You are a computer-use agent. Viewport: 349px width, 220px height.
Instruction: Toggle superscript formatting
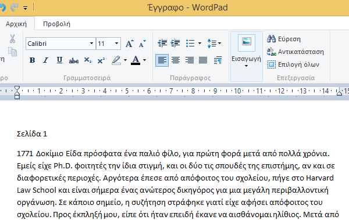coord(101,60)
